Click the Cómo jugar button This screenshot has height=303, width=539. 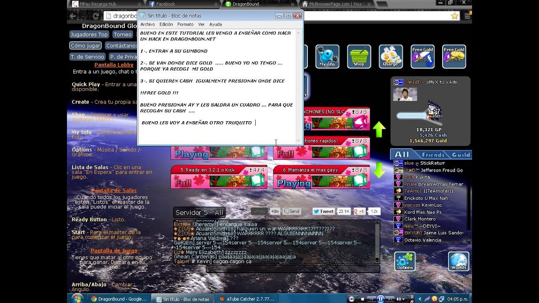(85, 45)
